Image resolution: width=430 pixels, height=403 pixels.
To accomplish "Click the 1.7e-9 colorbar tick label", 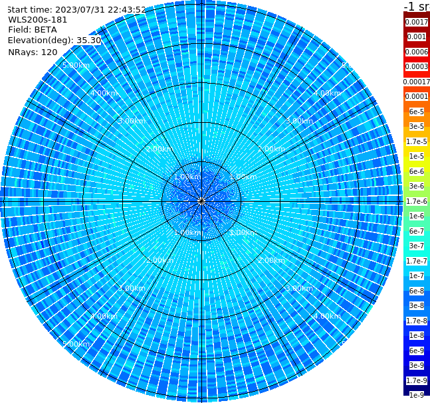I will tap(417, 380).
